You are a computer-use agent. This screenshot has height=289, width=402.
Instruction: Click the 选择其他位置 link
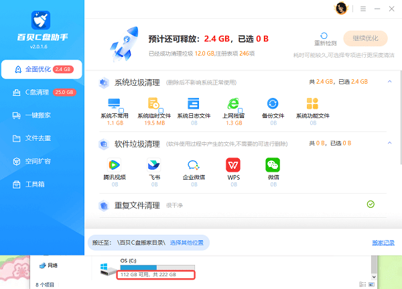[x=190, y=241]
